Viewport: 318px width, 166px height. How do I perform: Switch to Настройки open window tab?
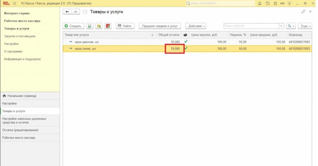click(x=30, y=103)
